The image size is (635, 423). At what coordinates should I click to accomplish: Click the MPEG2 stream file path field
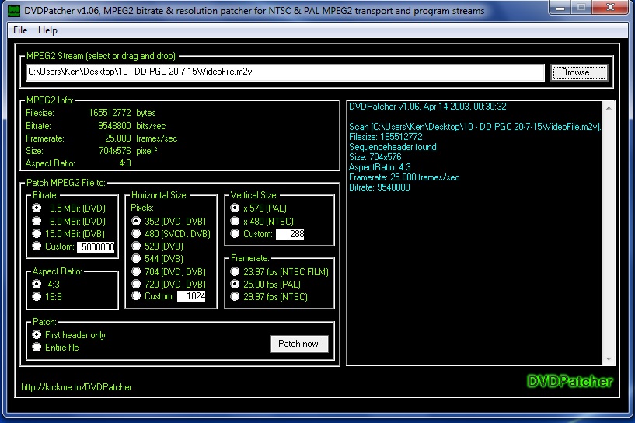285,72
